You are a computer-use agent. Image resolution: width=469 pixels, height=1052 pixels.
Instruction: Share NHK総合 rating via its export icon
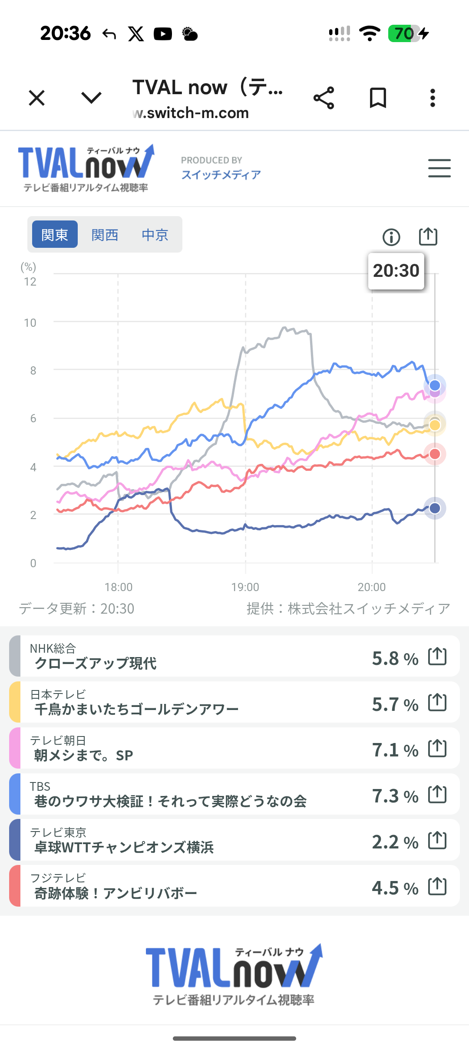pos(437,656)
